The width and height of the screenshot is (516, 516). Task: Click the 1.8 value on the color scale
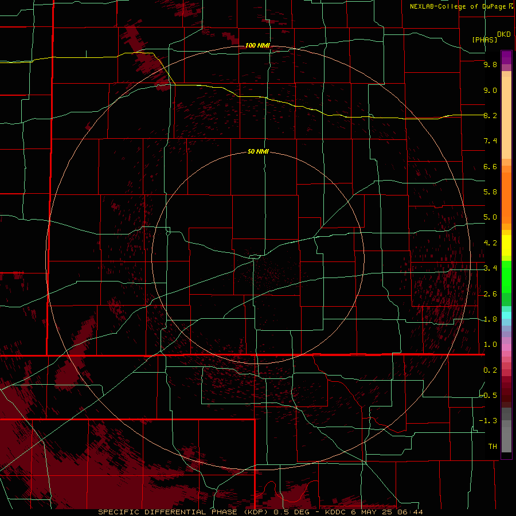point(490,319)
